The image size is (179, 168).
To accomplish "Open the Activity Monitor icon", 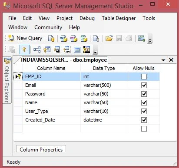I will pyautogui.click(x=142, y=38).
